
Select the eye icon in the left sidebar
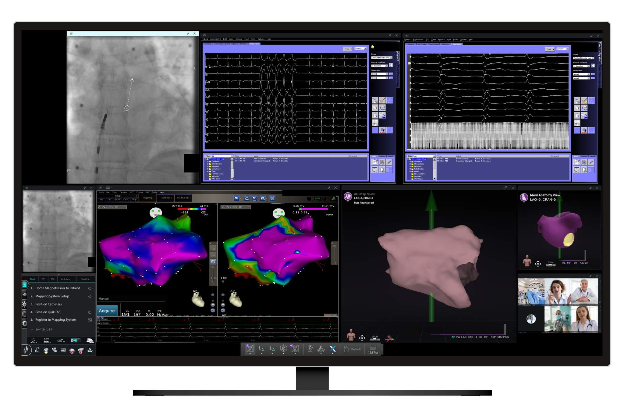pyautogui.click(x=25, y=294)
